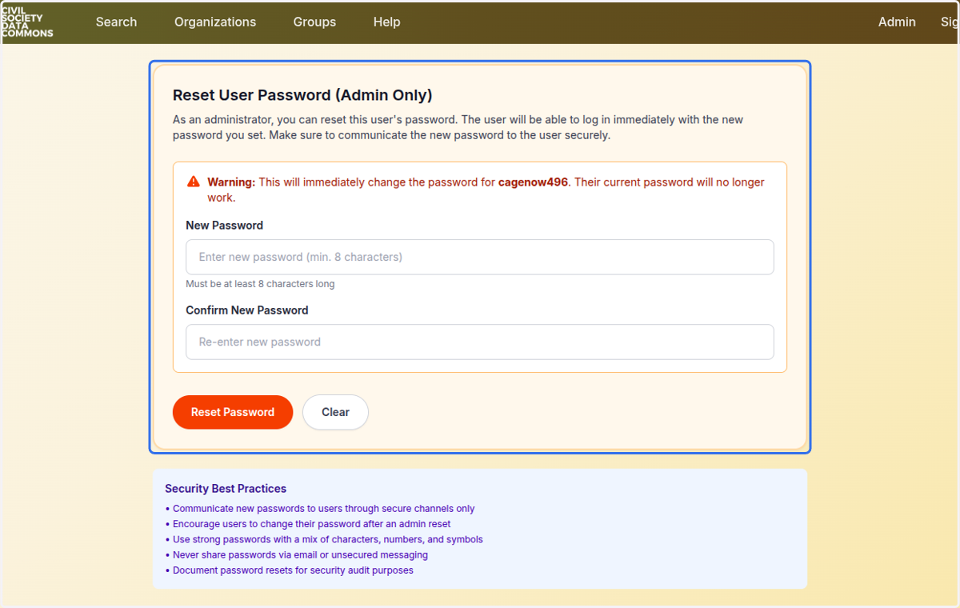The height and width of the screenshot is (608, 960).
Task: Click 'Must be at least 8 characters long' hint
Action: [260, 284]
